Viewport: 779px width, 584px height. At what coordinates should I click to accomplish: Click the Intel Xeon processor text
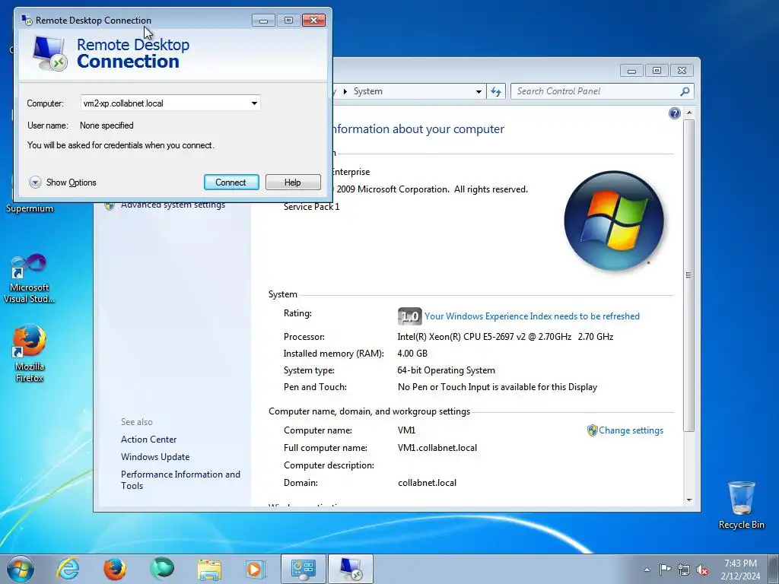tap(505, 337)
